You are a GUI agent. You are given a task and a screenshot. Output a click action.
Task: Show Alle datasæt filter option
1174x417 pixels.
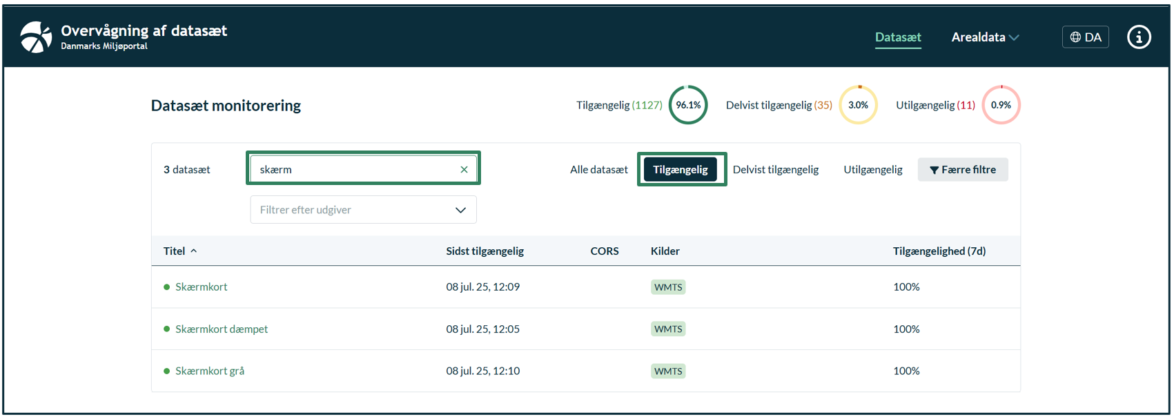(598, 170)
